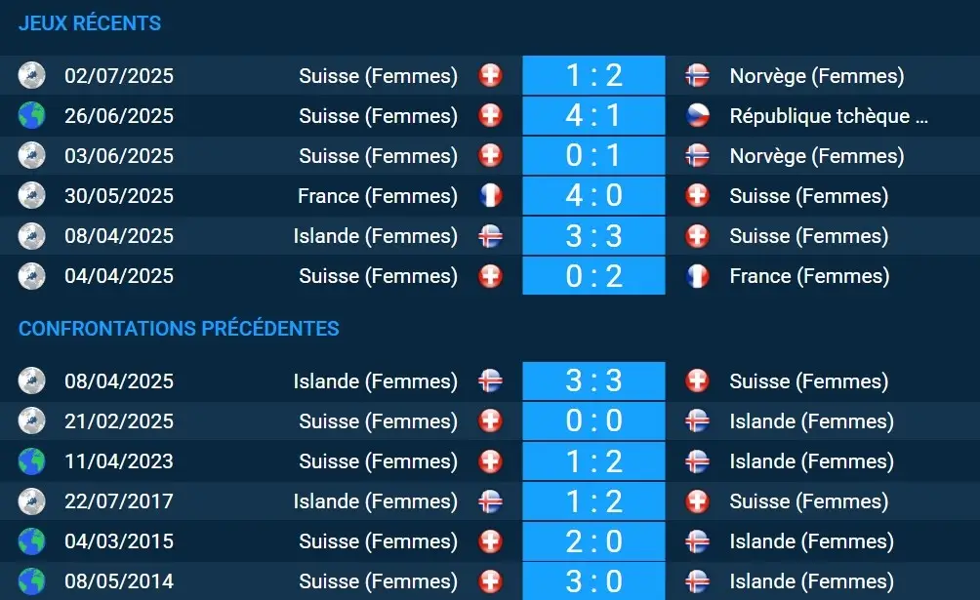Click France (Femmes) in the 30/05/2025 row
Viewport: 980px width, 600px height.
[x=377, y=196]
